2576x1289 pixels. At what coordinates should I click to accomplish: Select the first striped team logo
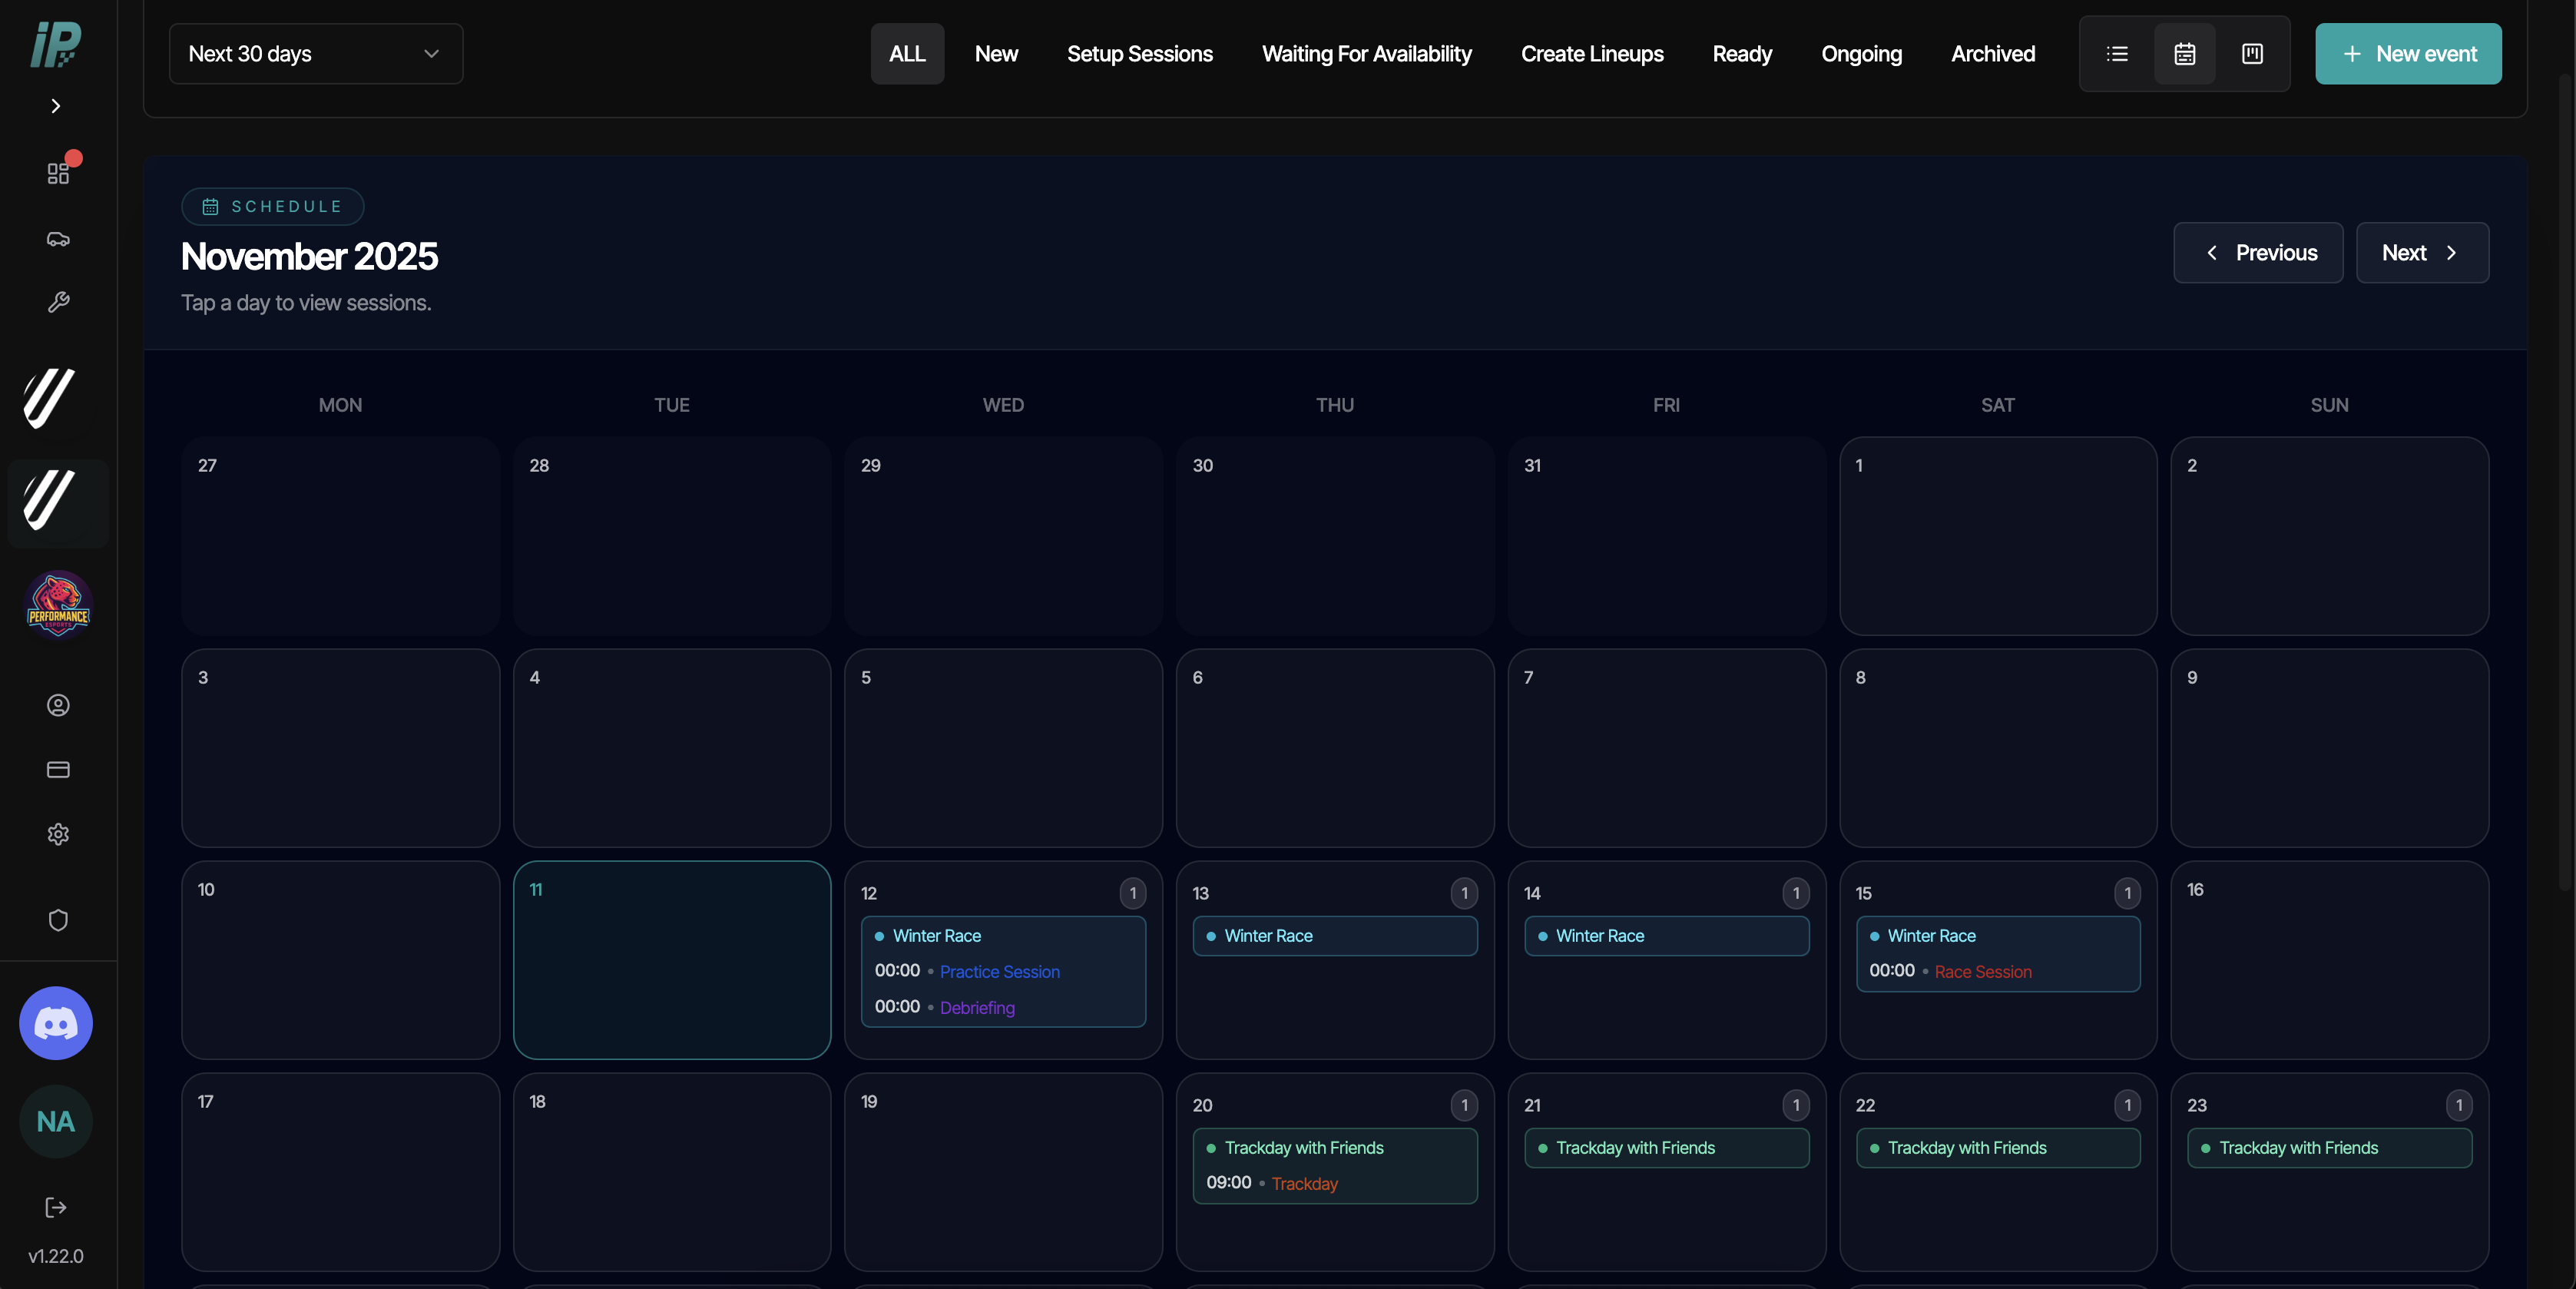click(x=50, y=398)
